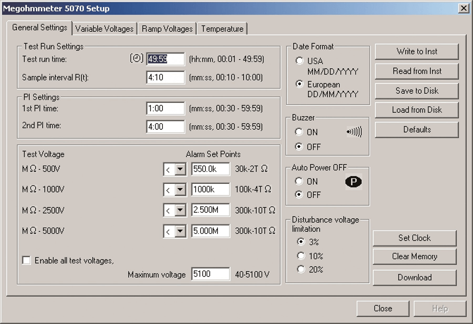473x324 pixels.
Task: Select USA MM/DD/YYYY date format
Action: coord(300,61)
